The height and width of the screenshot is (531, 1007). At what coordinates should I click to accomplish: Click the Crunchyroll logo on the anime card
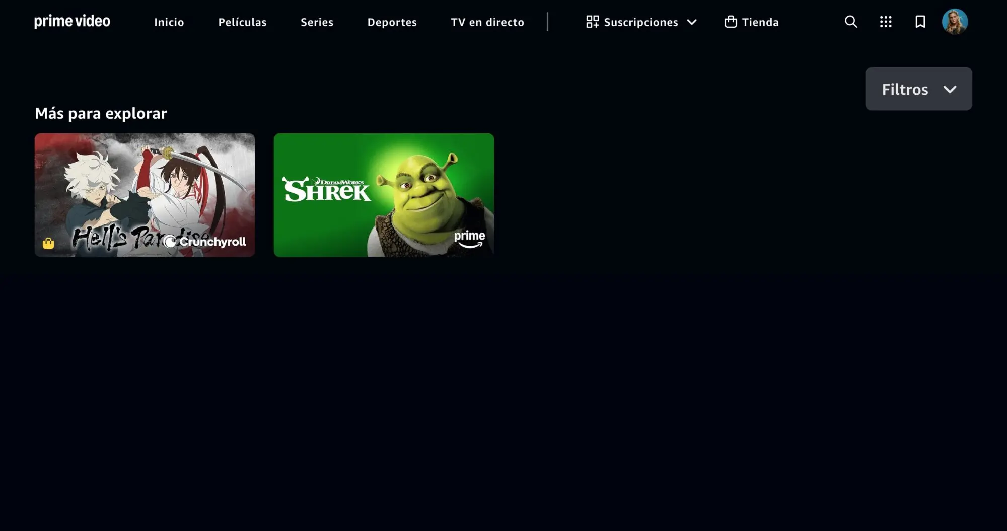tap(205, 242)
